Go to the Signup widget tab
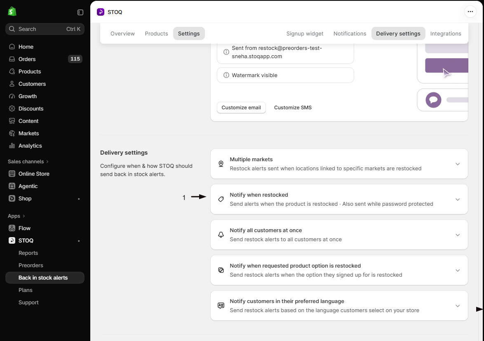 (x=305, y=33)
